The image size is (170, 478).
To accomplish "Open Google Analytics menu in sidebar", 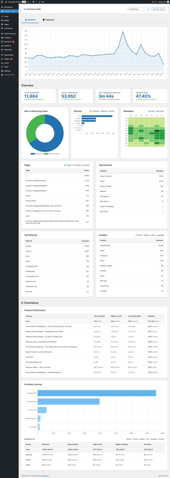I will 9,11.
